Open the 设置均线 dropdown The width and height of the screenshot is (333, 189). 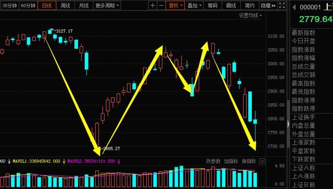point(250,16)
